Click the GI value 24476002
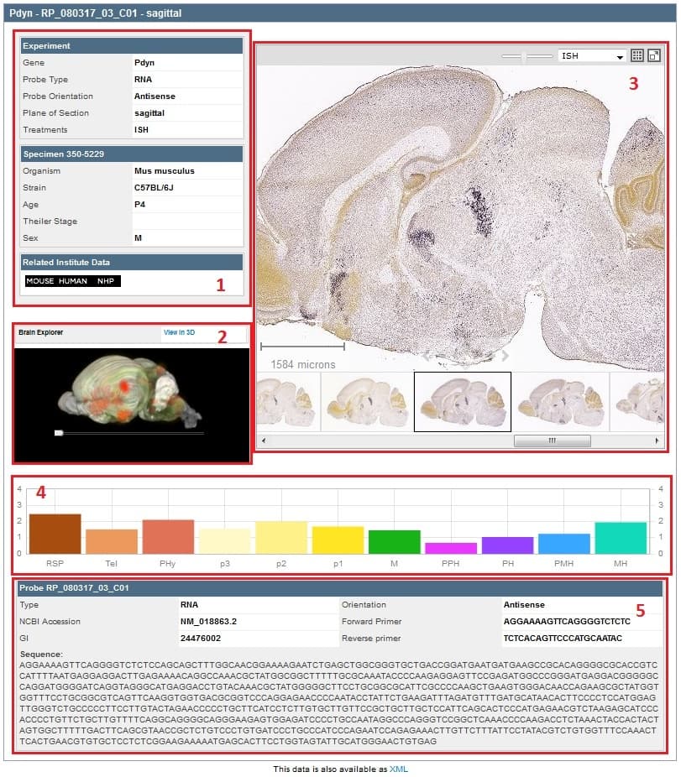The height and width of the screenshot is (777, 681). (201, 639)
